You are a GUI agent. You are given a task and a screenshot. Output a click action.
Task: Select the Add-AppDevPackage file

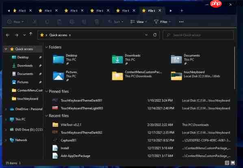coord(141,156)
